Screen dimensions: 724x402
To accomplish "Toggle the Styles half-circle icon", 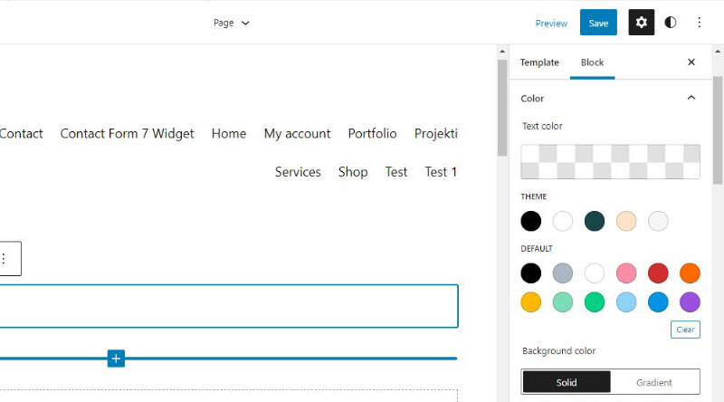I will point(671,22).
